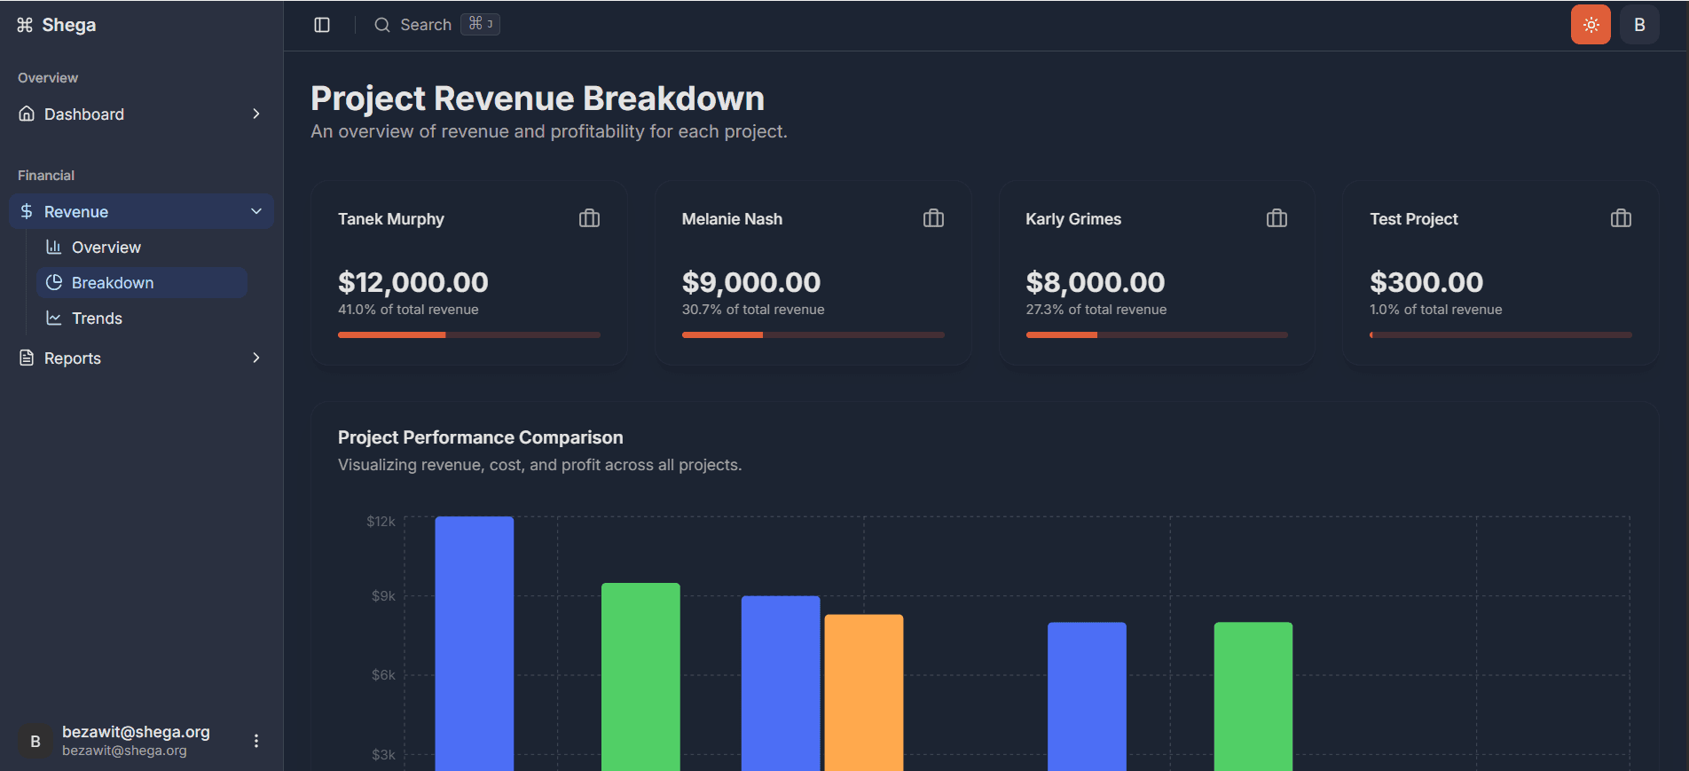Collapse the Revenue section chevron
Viewport: 1689px width, 771px height.
pos(256,211)
